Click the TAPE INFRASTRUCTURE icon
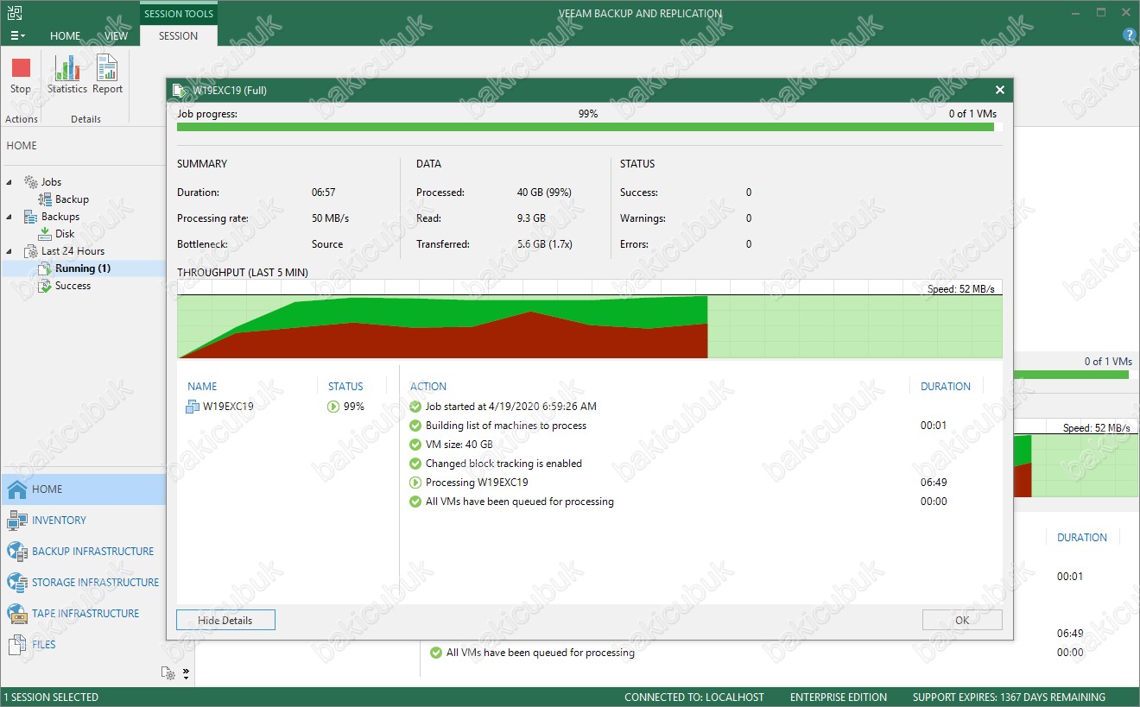Image resolution: width=1140 pixels, height=707 pixels. pos(17,613)
